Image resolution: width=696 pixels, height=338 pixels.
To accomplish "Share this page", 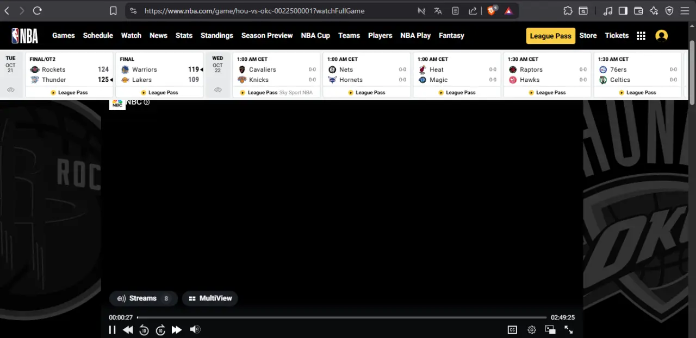I will (473, 11).
